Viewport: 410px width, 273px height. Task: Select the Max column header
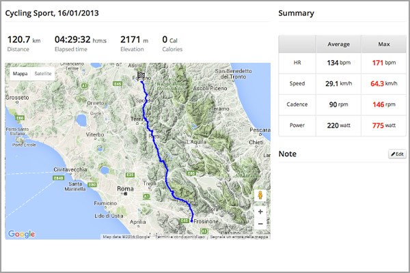tap(384, 44)
